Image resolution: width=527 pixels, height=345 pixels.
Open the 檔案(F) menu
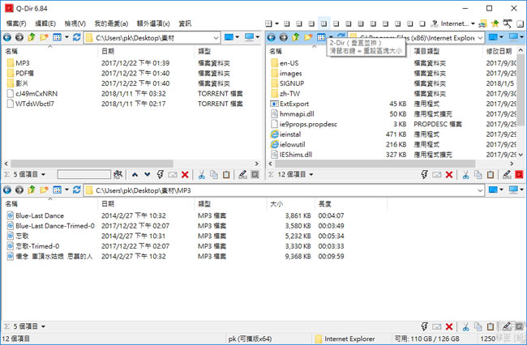(x=16, y=23)
